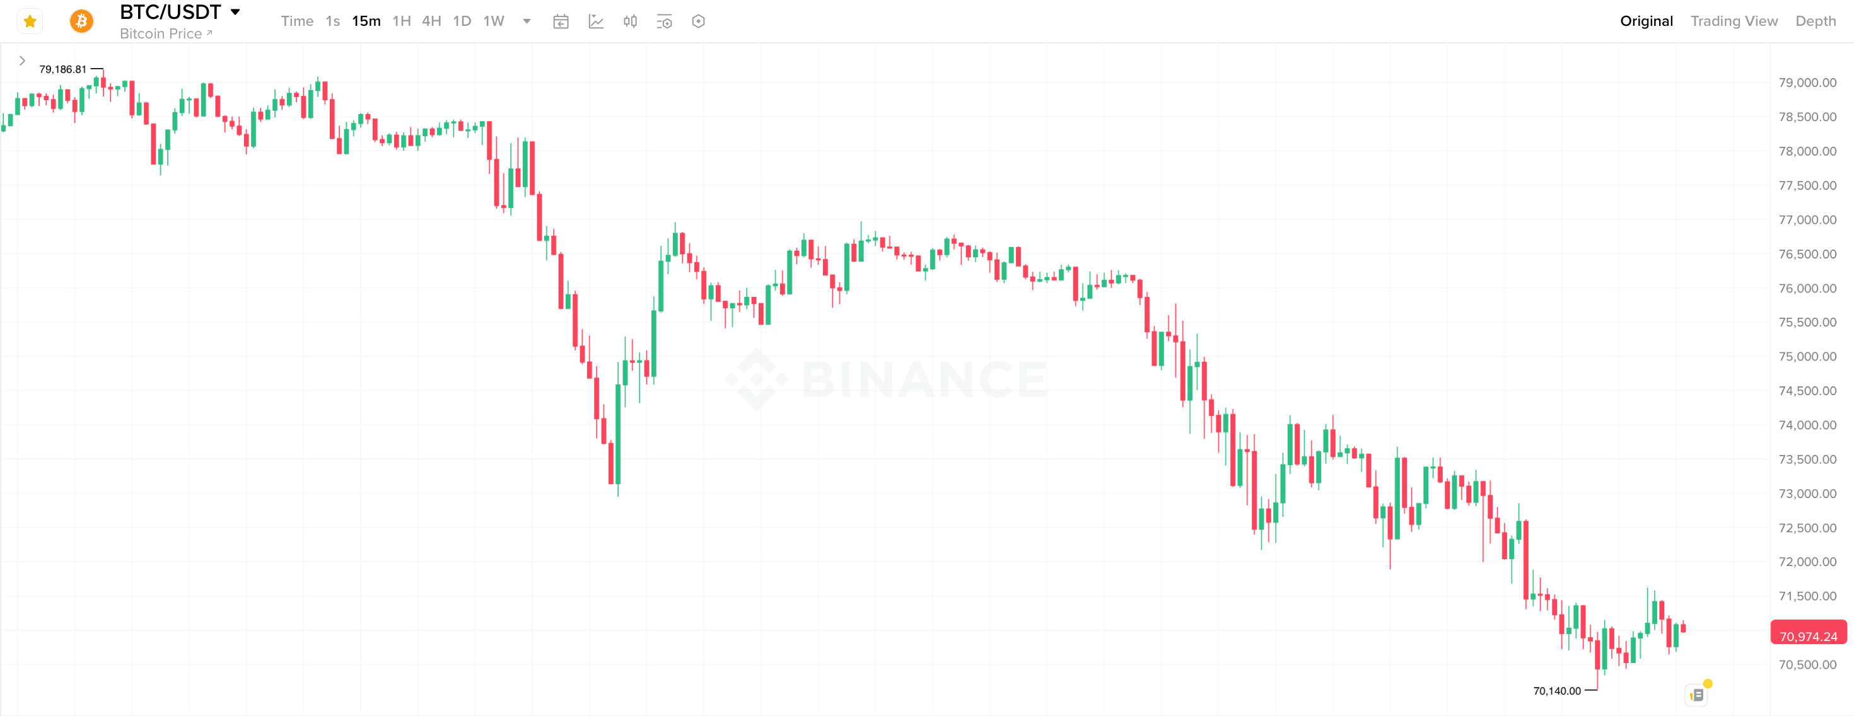This screenshot has height=716, width=1854.
Task: Expand the extra timeframes dropdown arrow
Action: 526,21
